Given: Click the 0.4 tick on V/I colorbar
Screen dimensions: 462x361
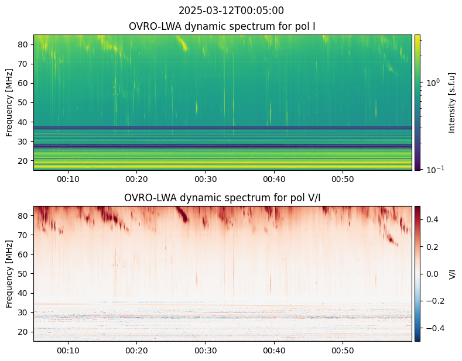Looking at the screenshot, I should tap(432, 219).
